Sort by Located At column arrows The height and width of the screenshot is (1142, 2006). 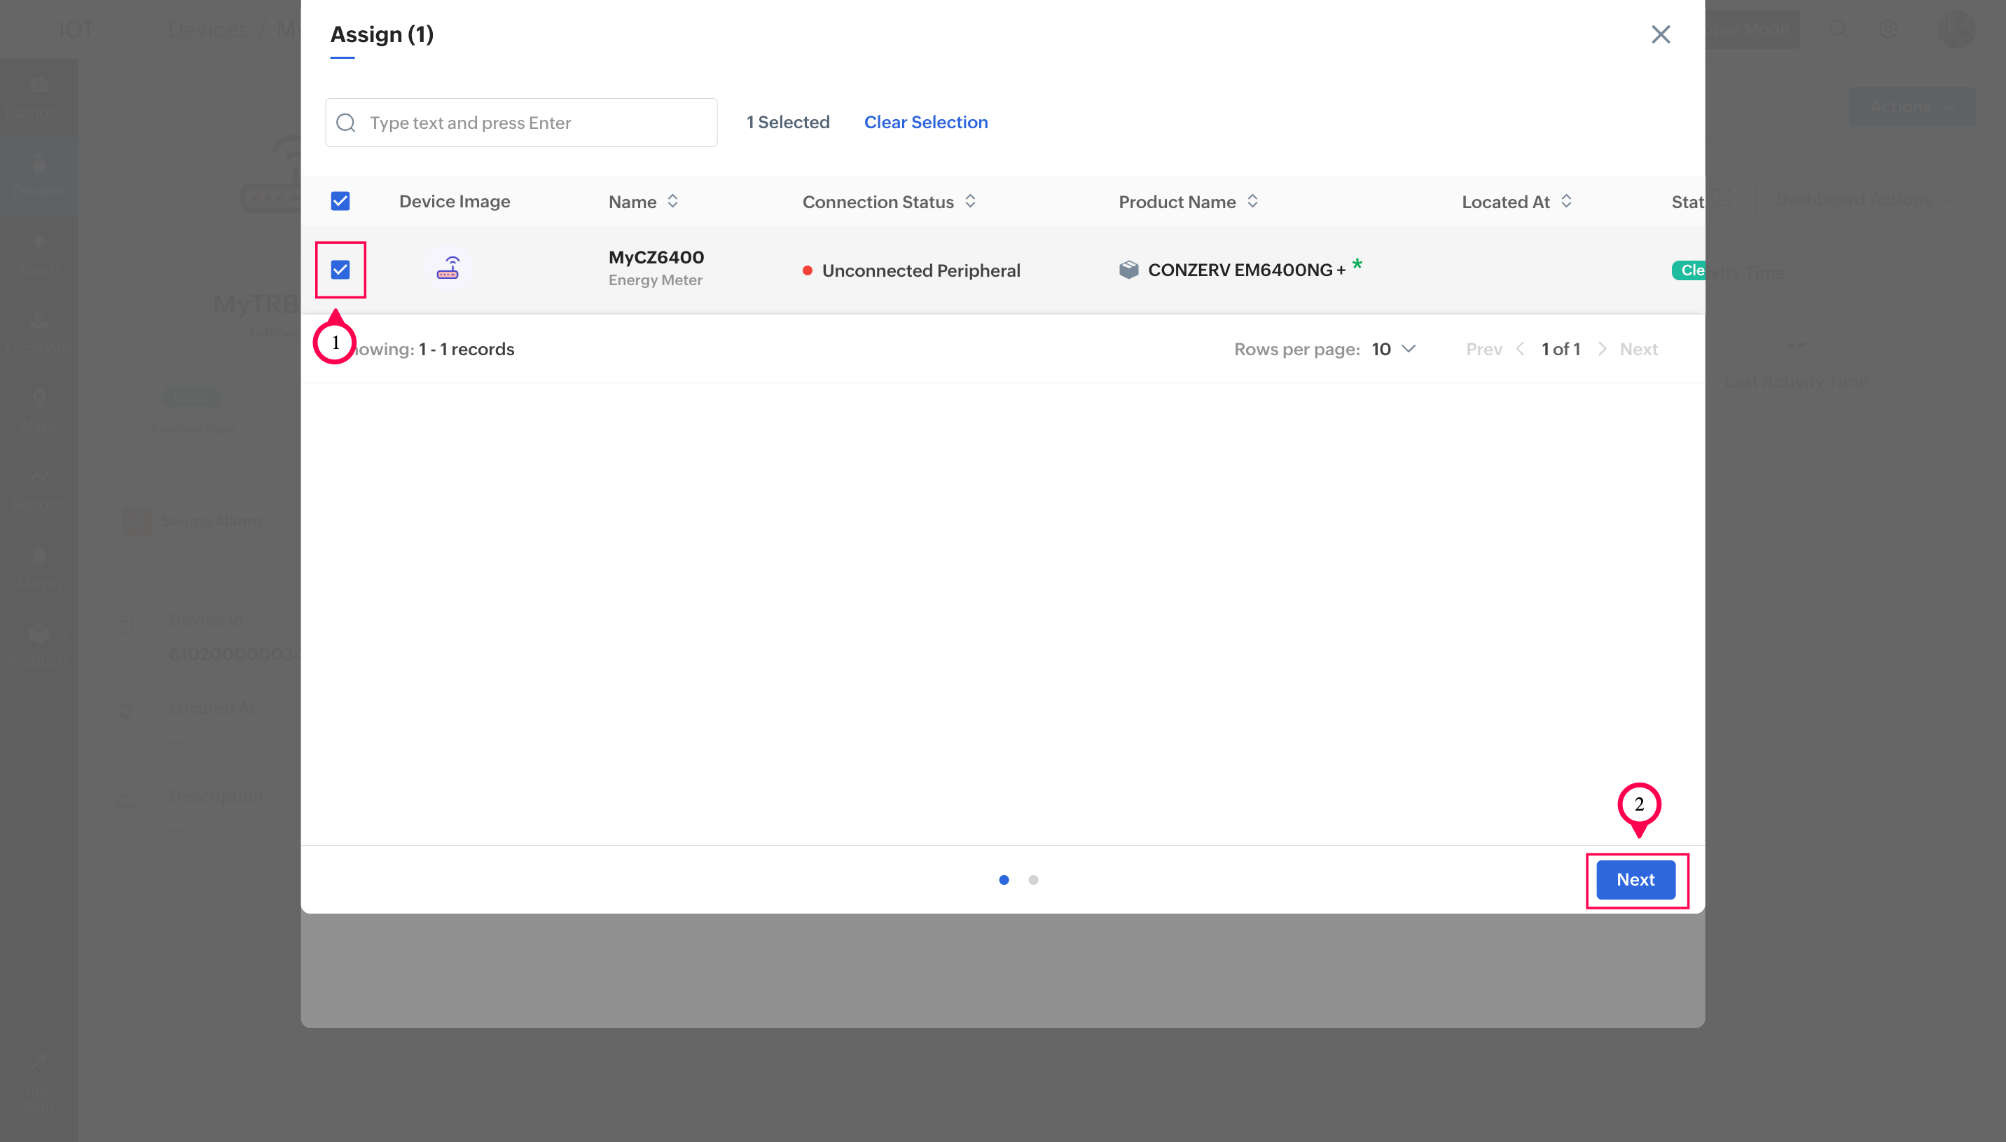coord(1565,202)
